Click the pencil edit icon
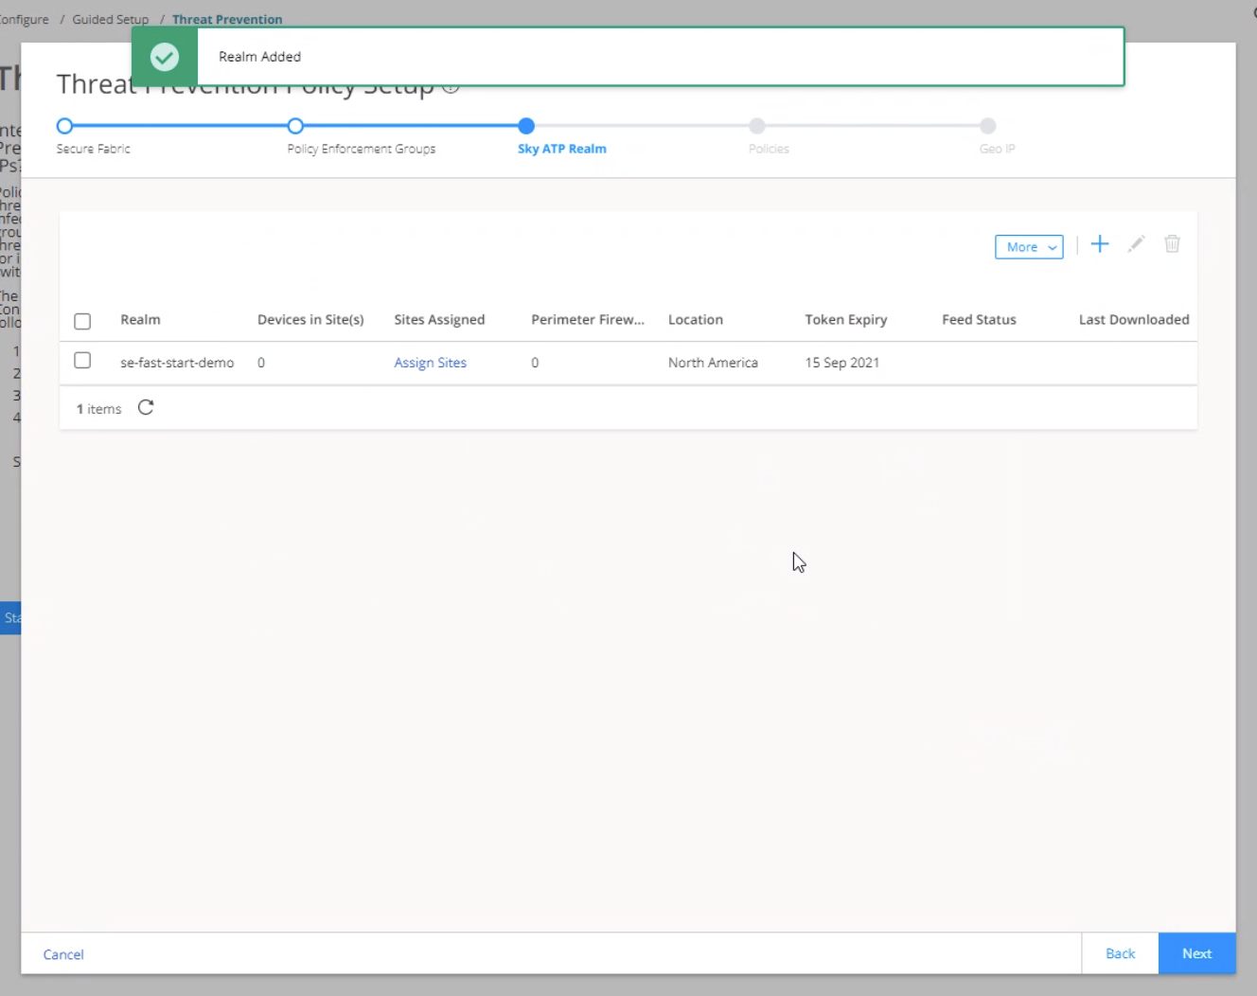 [1136, 244]
